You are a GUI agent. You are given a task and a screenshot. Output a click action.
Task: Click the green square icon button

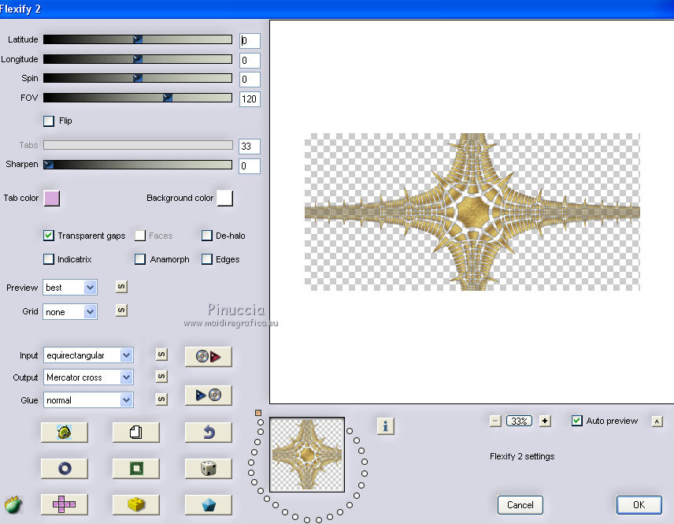click(x=136, y=469)
